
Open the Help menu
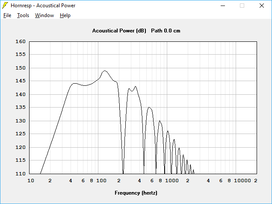click(x=65, y=15)
